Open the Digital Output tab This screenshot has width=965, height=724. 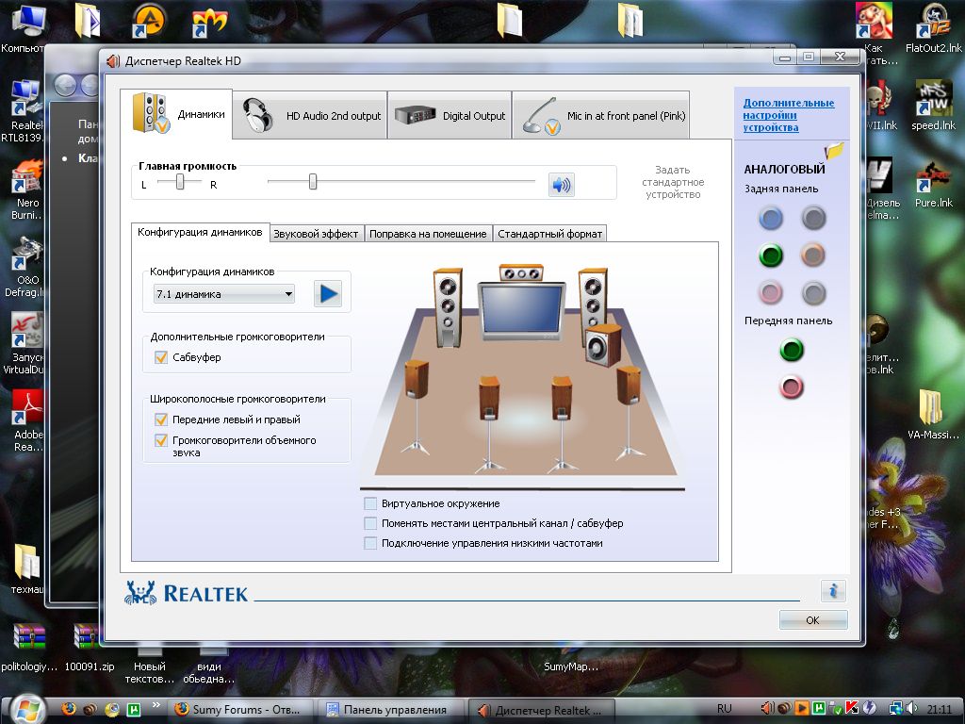(x=450, y=116)
